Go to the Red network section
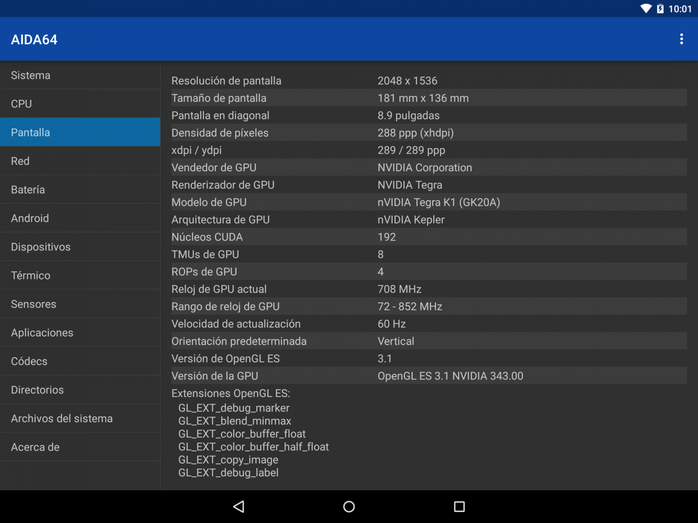 (x=80, y=161)
